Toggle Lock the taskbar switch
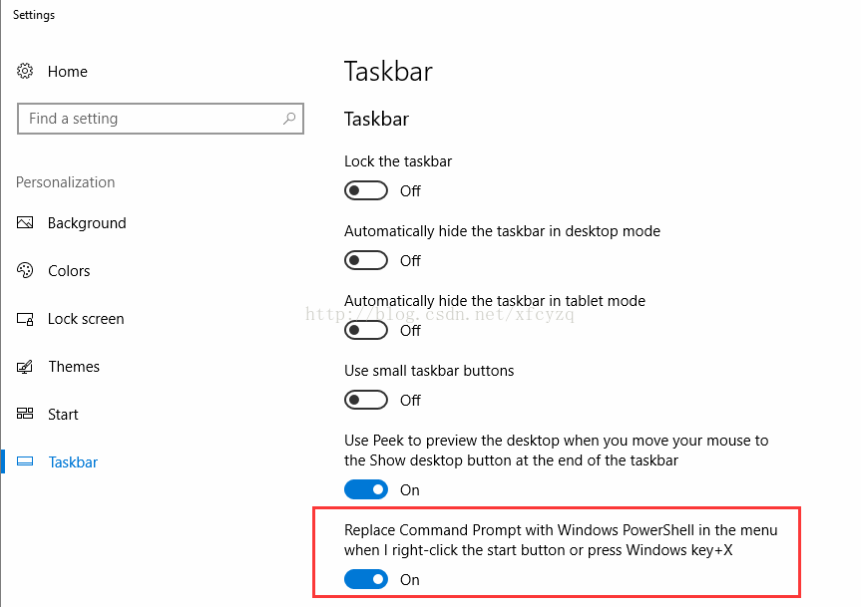This screenshot has height=607, width=861. click(366, 190)
